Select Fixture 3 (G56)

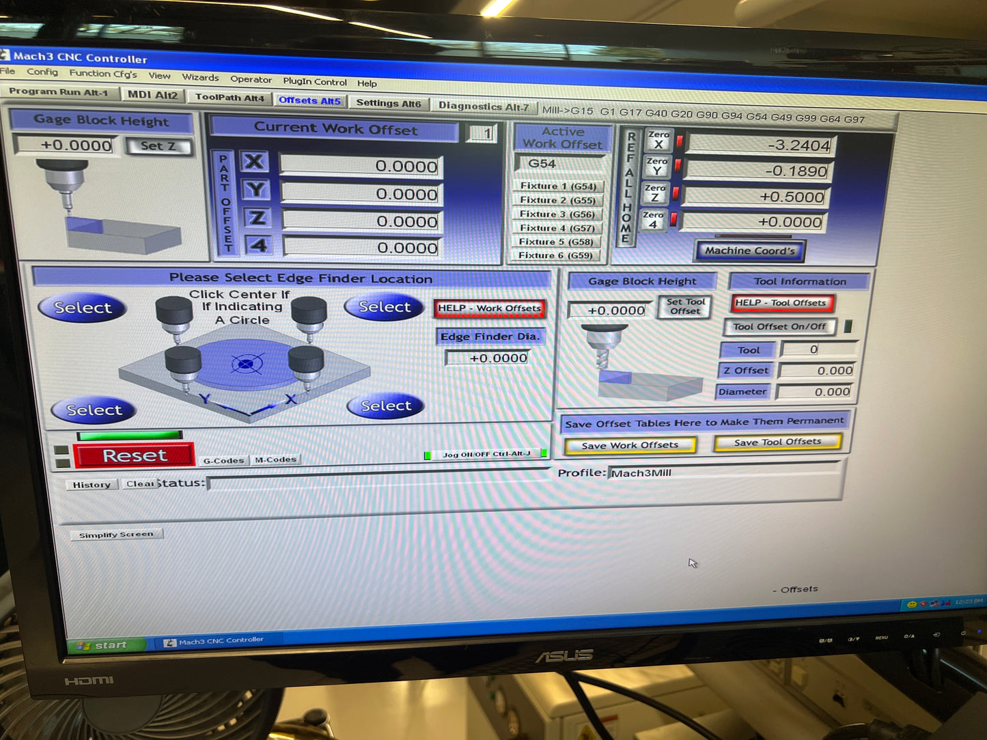point(557,214)
